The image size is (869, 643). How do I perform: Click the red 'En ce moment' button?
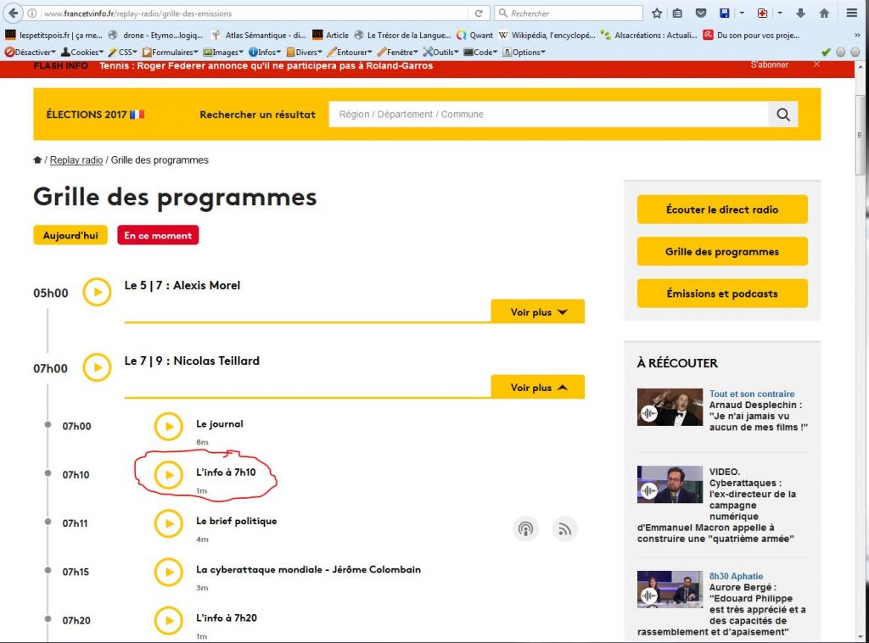[159, 236]
